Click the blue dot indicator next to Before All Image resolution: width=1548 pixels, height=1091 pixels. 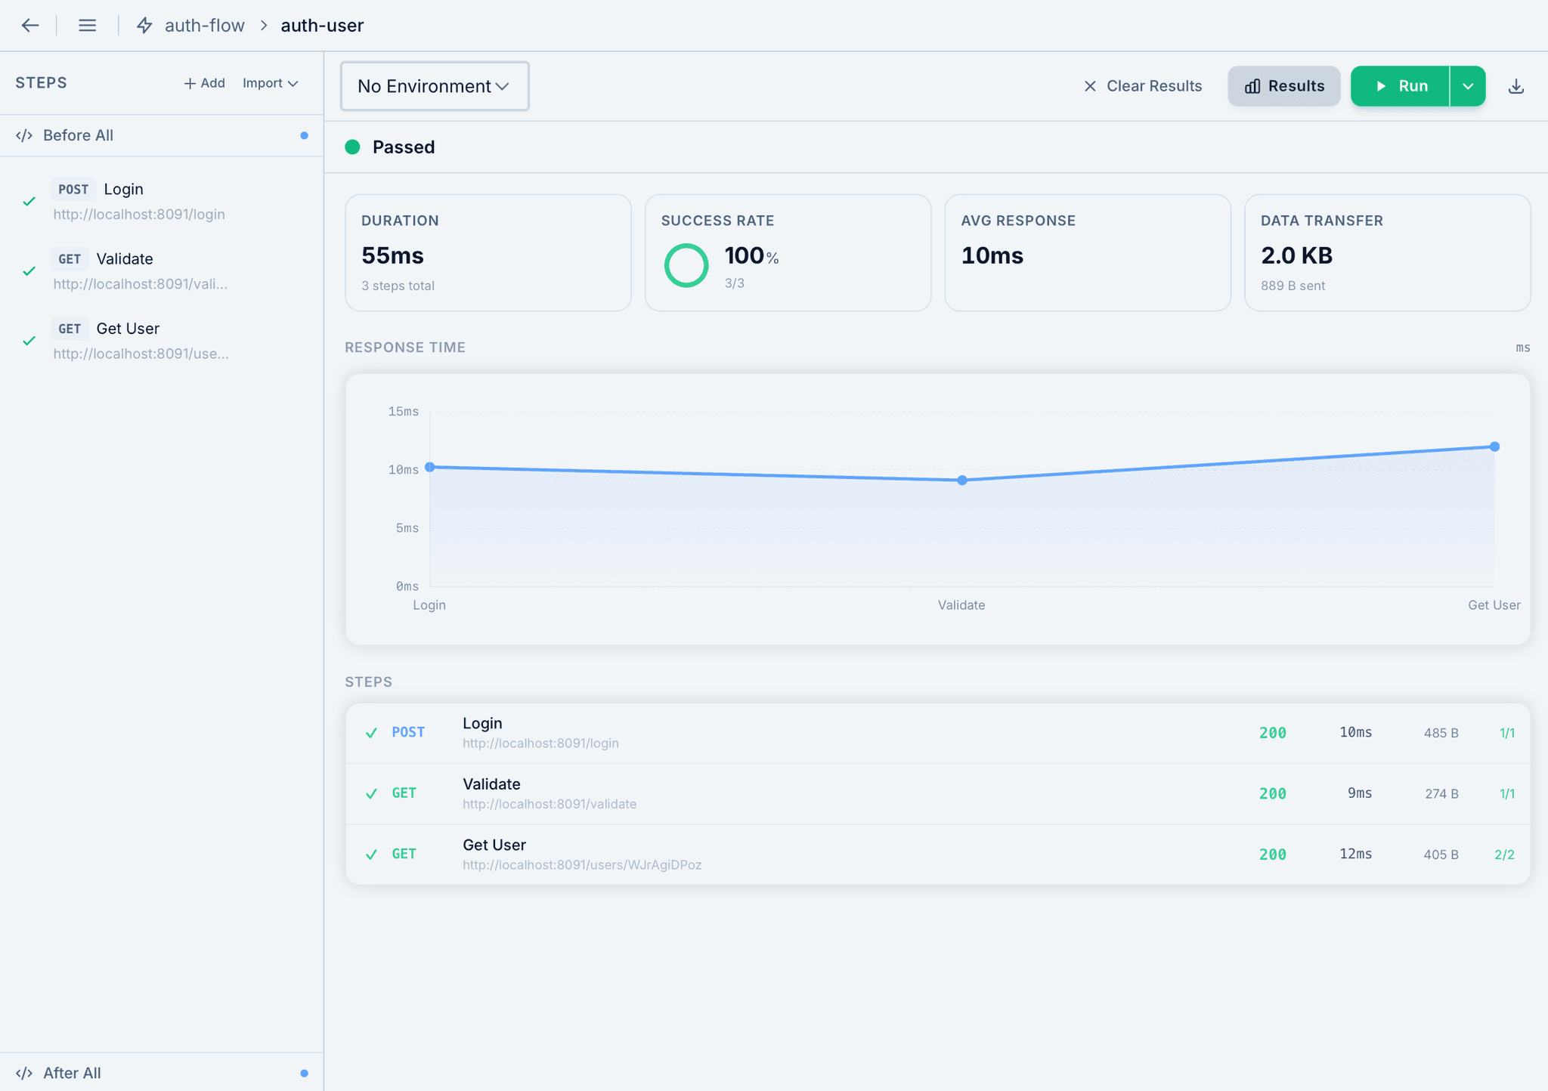tap(304, 136)
